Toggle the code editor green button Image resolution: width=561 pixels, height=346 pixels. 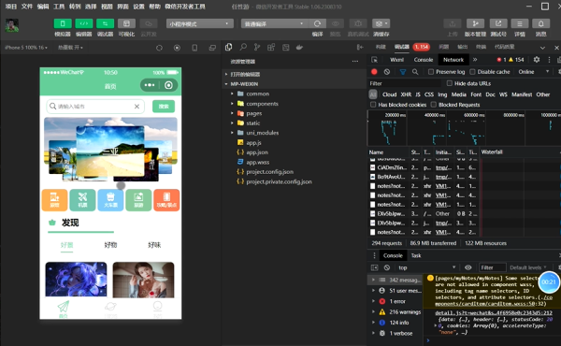point(84,23)
